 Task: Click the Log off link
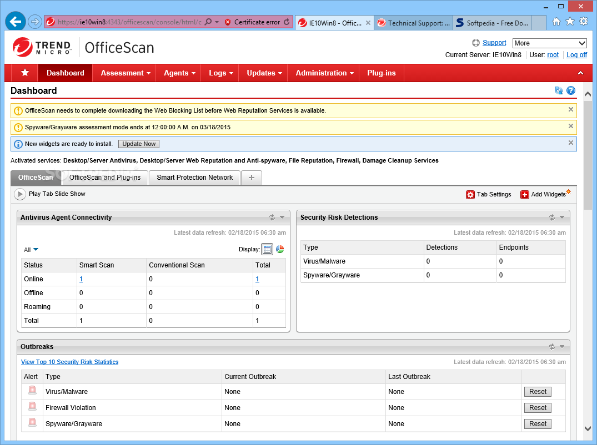[x=576, y=55]
